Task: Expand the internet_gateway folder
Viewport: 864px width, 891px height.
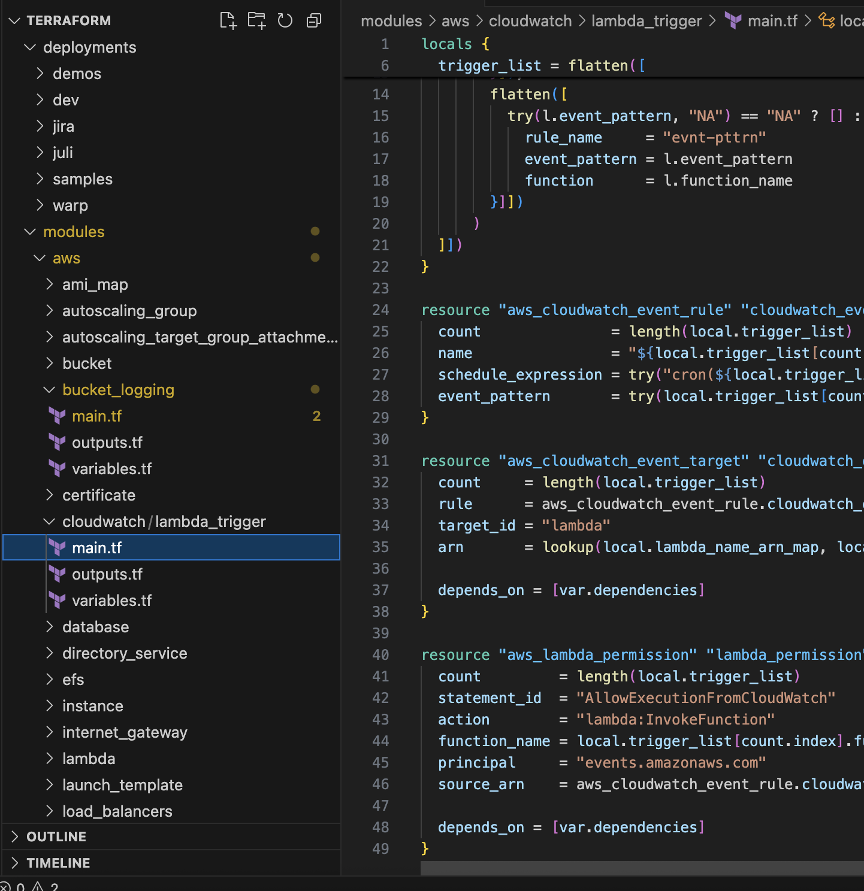Action: 49,732
